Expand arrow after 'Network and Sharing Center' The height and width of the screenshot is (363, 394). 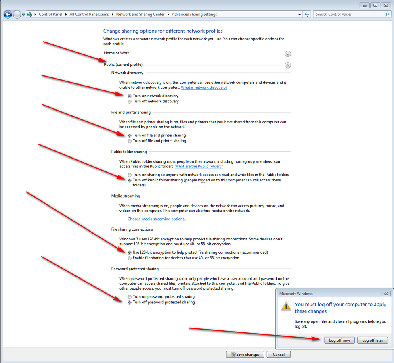pos(168,15)
